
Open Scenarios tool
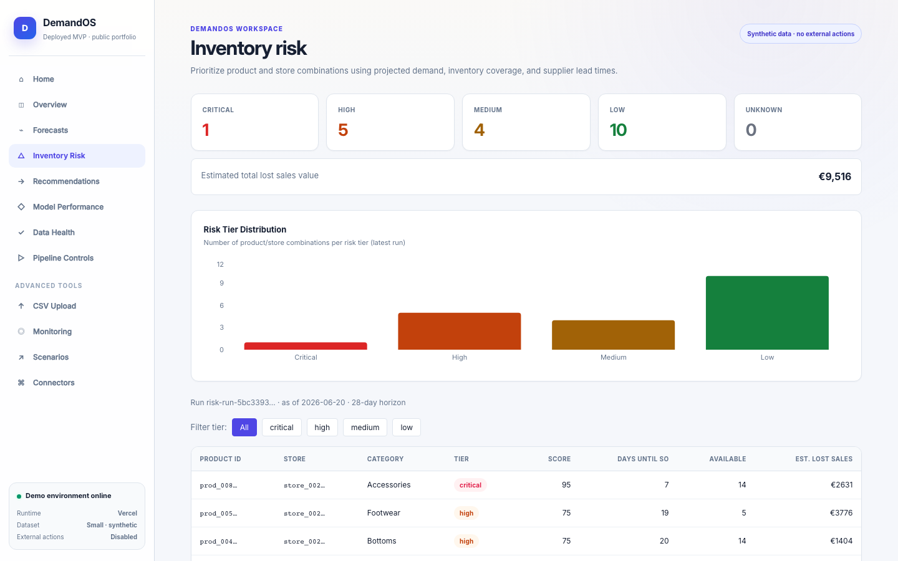coord(77,357)
